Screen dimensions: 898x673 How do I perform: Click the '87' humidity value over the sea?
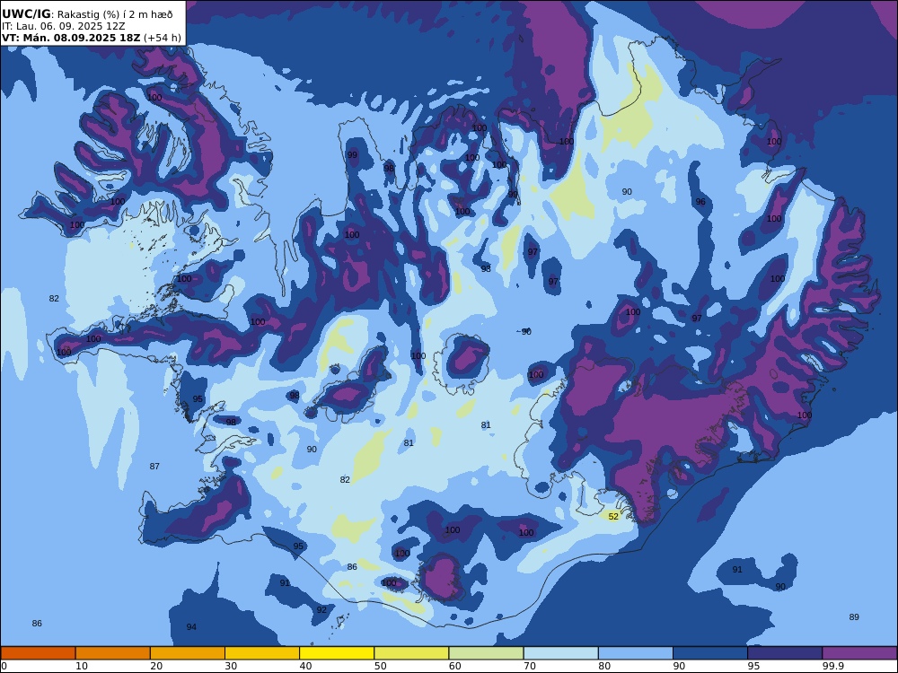coord(154,467)
